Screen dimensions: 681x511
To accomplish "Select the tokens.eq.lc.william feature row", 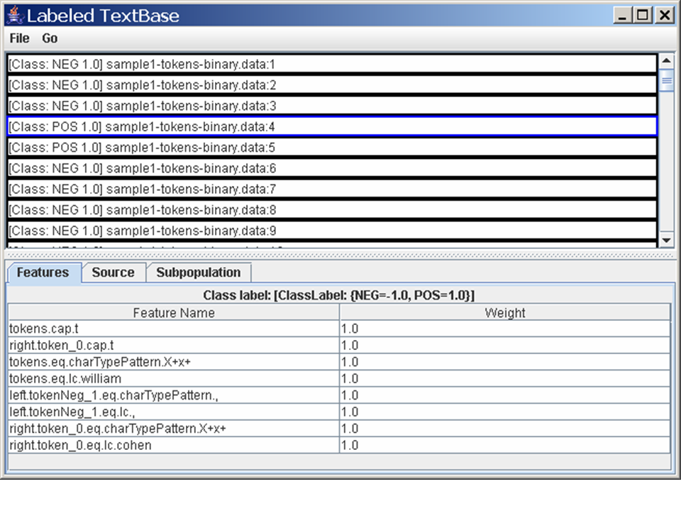I will pyautogui.click(x=173, y=379).
